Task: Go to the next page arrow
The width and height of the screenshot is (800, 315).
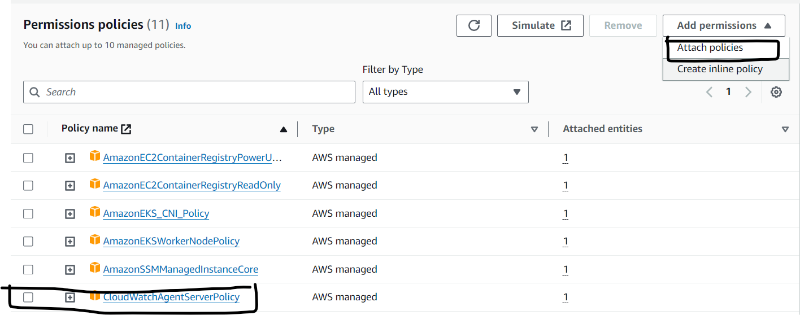Action: click(748, 92)
